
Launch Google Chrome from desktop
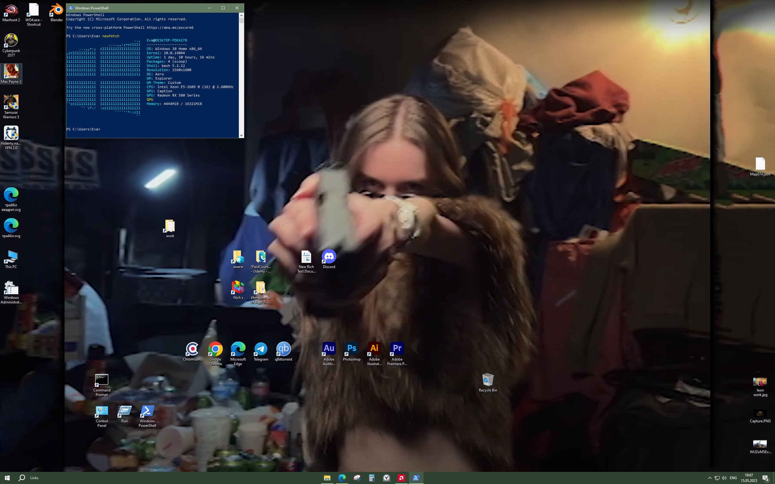(x=215, y=354)
